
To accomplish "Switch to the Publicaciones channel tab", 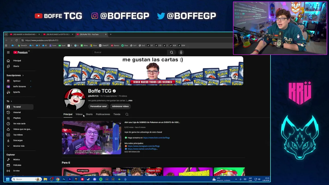I will coord(103,114).
